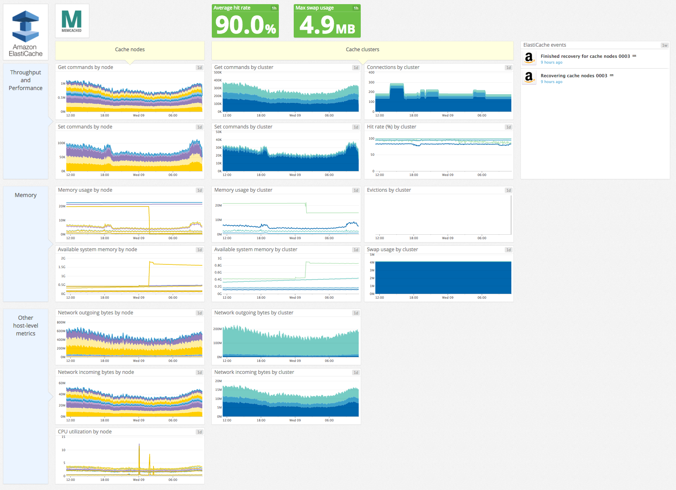The width and height of the screenshot is (676, 490).
Task: Open the 1d time range on Get commands by node
Action: (199, 67)
